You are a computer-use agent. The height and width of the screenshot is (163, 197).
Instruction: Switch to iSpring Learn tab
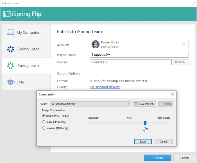[26, 65]
